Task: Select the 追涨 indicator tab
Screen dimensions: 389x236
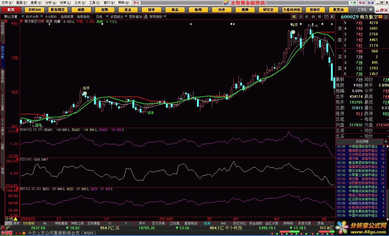Action: click(x=207, y=223)
